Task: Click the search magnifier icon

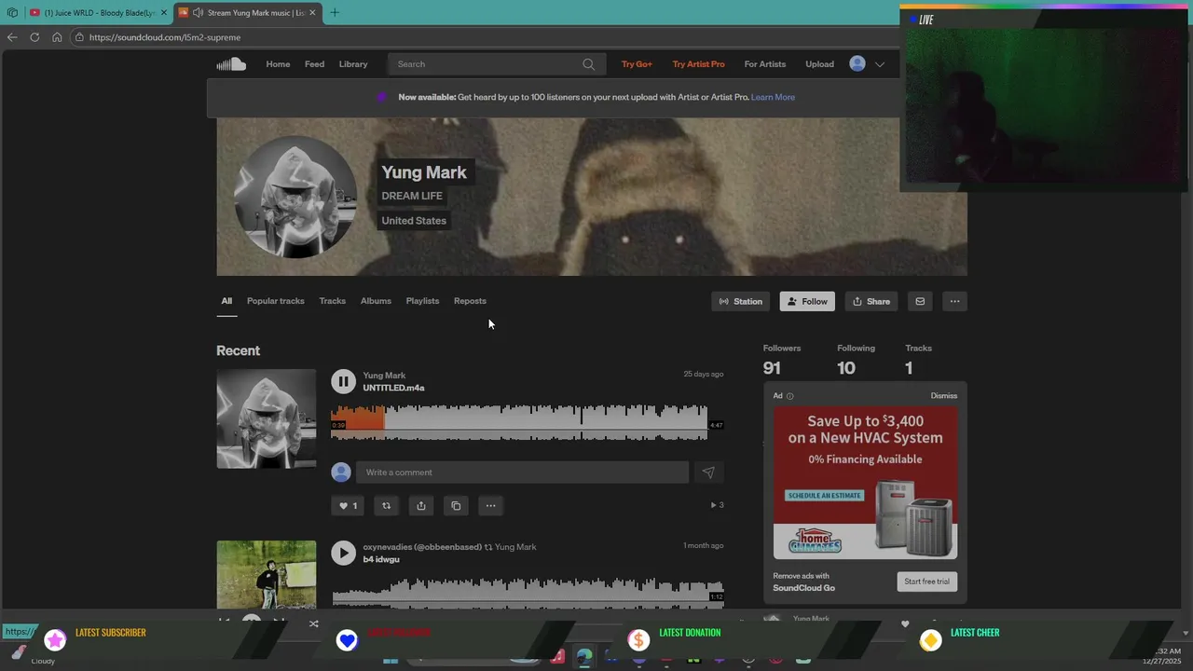Action: click(x=588, y=64)
